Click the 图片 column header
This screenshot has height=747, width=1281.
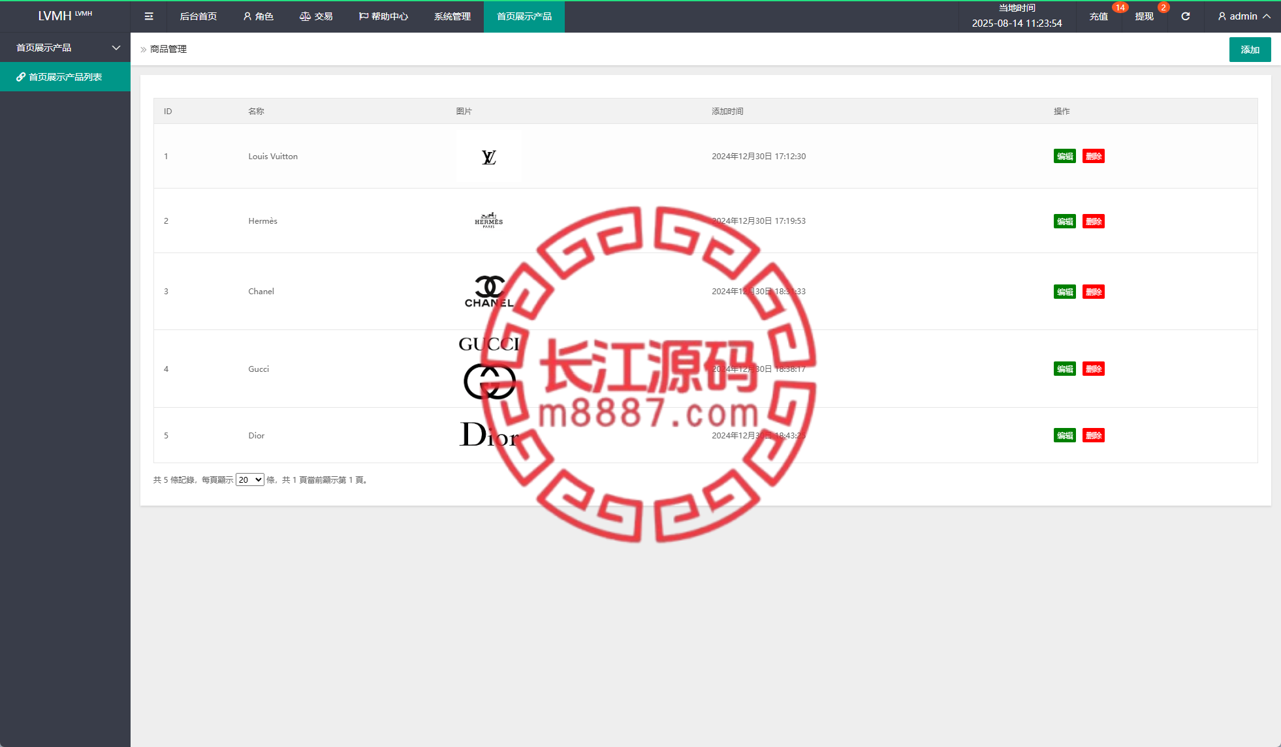[464, 112]
